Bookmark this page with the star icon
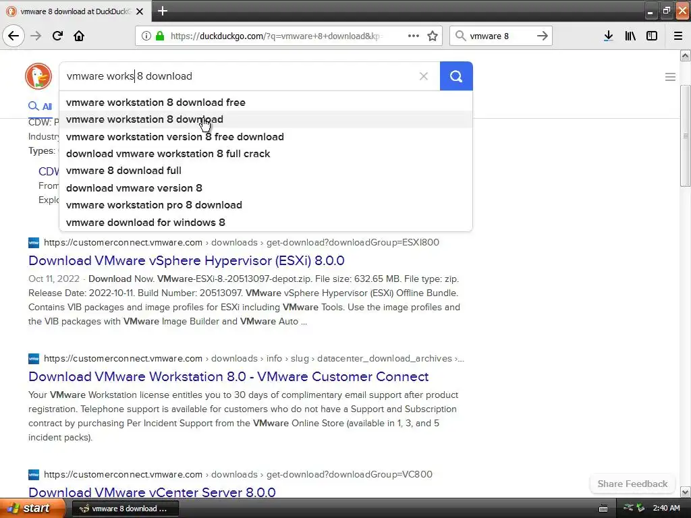The width and height of the screenshot is (691, 518). click(x=433, y=36)
